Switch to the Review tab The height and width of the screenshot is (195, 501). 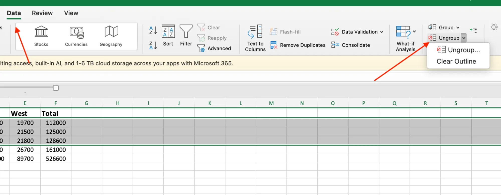point(42,13)
